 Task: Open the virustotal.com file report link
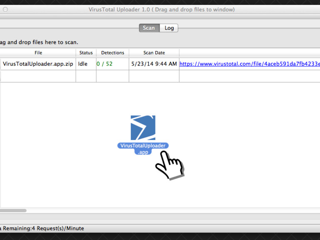(x=250, y=64)
